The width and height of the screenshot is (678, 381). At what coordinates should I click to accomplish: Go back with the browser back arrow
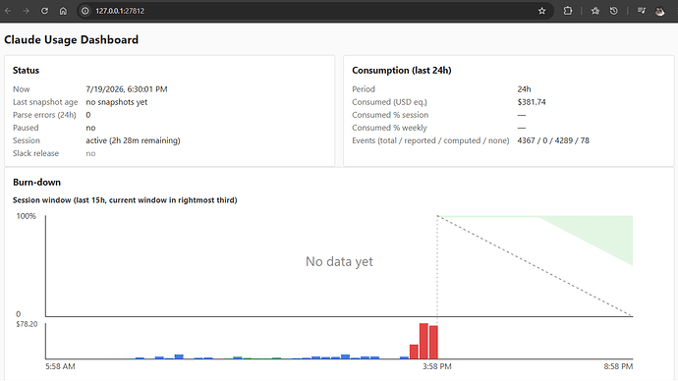(x=8, y=11)
